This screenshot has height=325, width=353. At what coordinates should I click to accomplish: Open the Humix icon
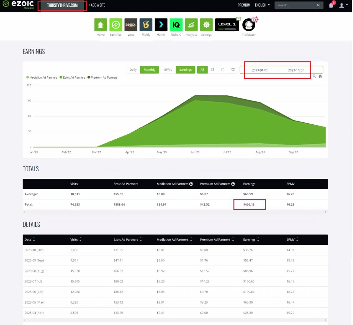point(161,25)
